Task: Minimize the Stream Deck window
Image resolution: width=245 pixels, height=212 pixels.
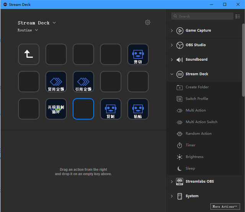Action: coord(212,4)
